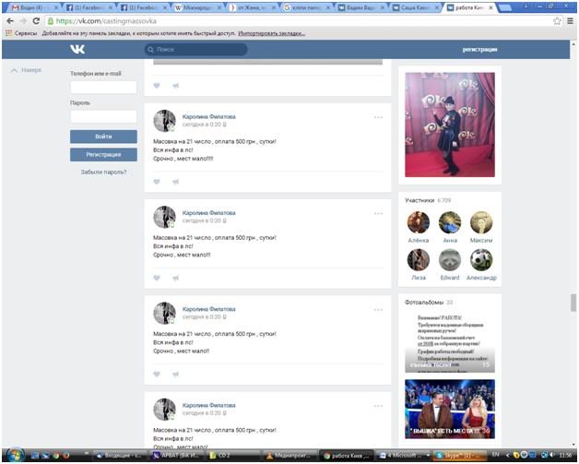579x464 pixels.
Task: Open the Windows Start menu
Action: point(13,455)
